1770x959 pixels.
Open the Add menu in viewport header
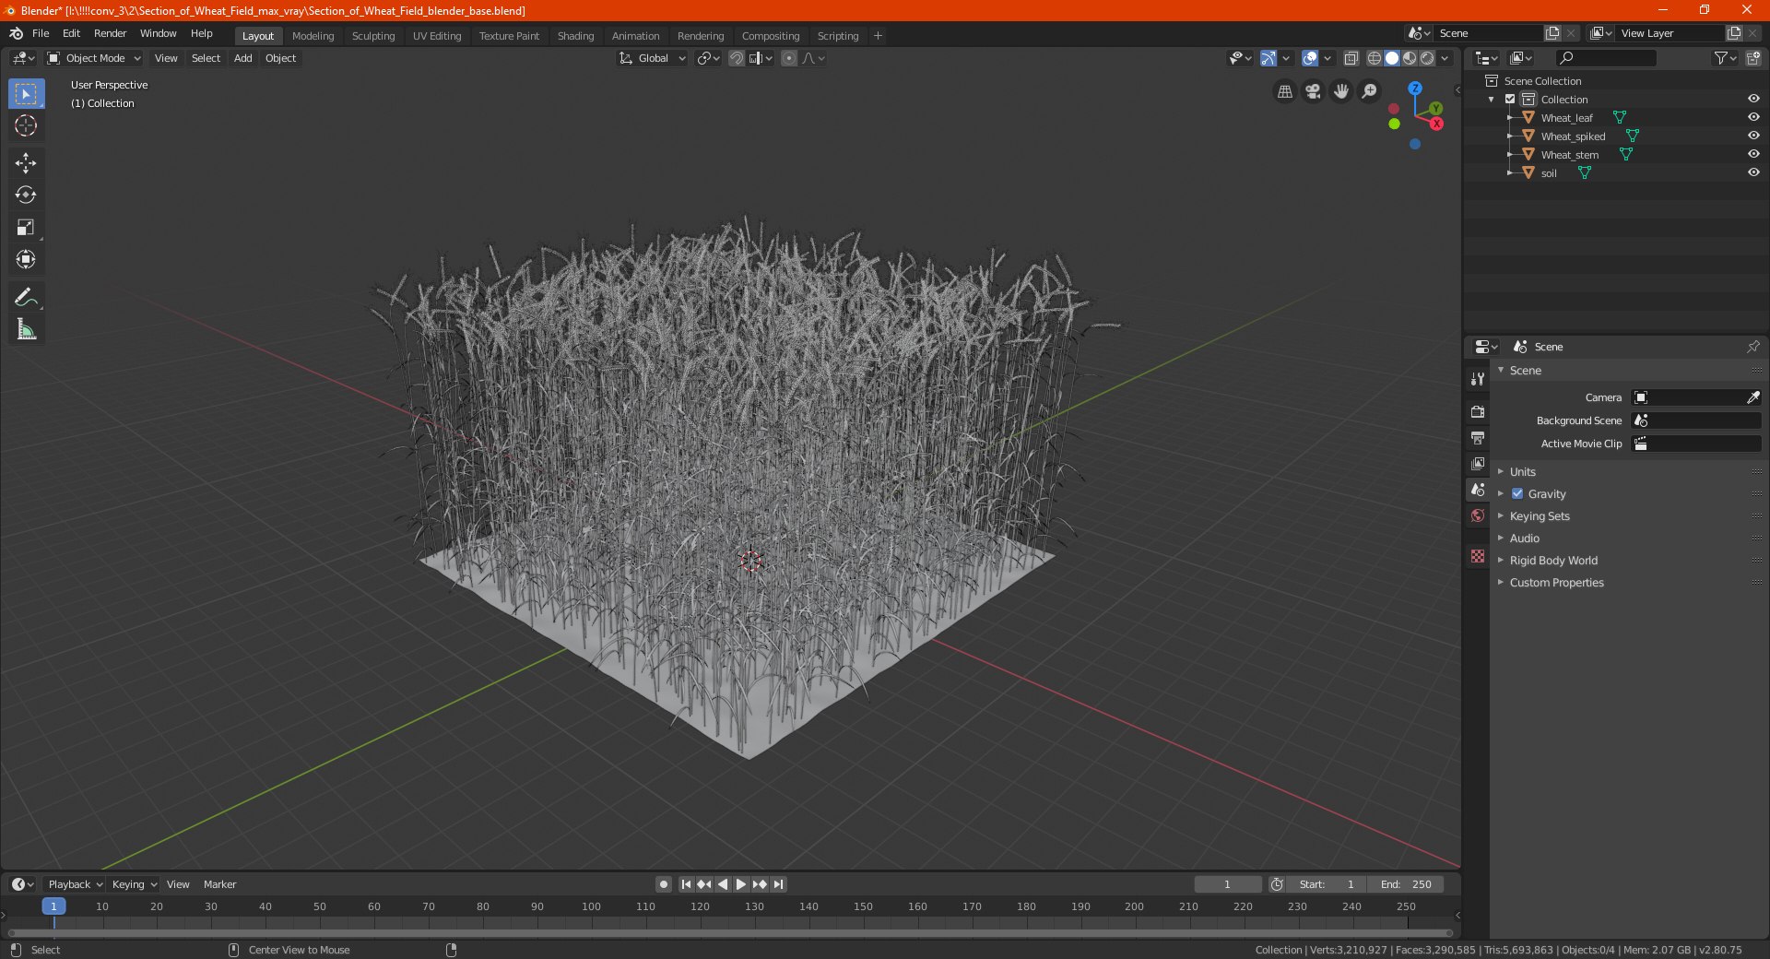point(242,58)
